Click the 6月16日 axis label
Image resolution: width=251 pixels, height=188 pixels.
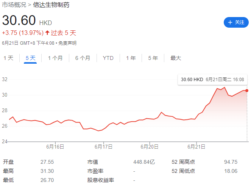tap(55, 147)
